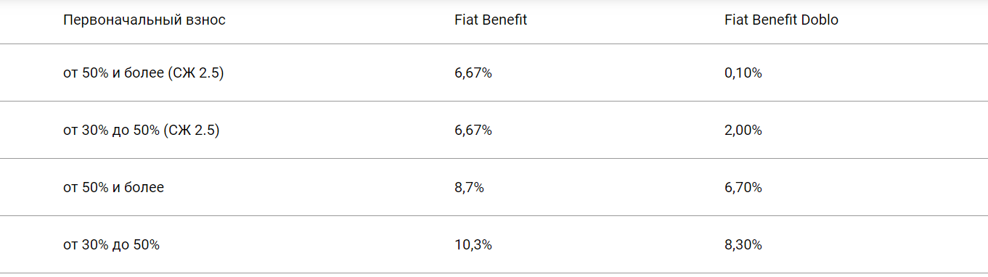Image resolution: width=988 pixels, height=277 pixels.
Task: Select the 8,30% Doblo rate cell
Action: (743, 245)
